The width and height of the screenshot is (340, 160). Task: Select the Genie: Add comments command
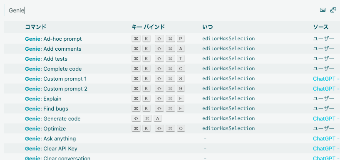(x=53, y=49)
